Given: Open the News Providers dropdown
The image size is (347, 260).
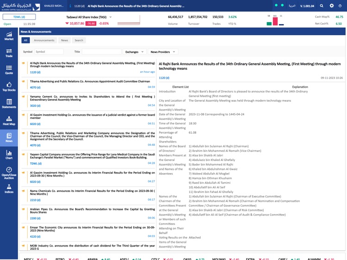Looking at the screenshot, I should tap(163, 52).
